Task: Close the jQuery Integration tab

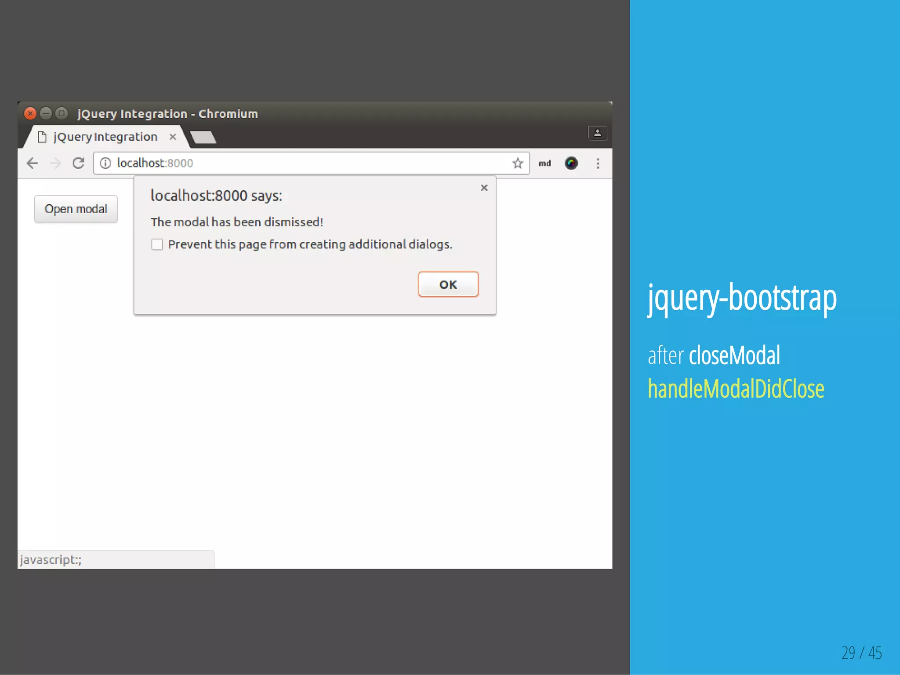Action: 173,137
